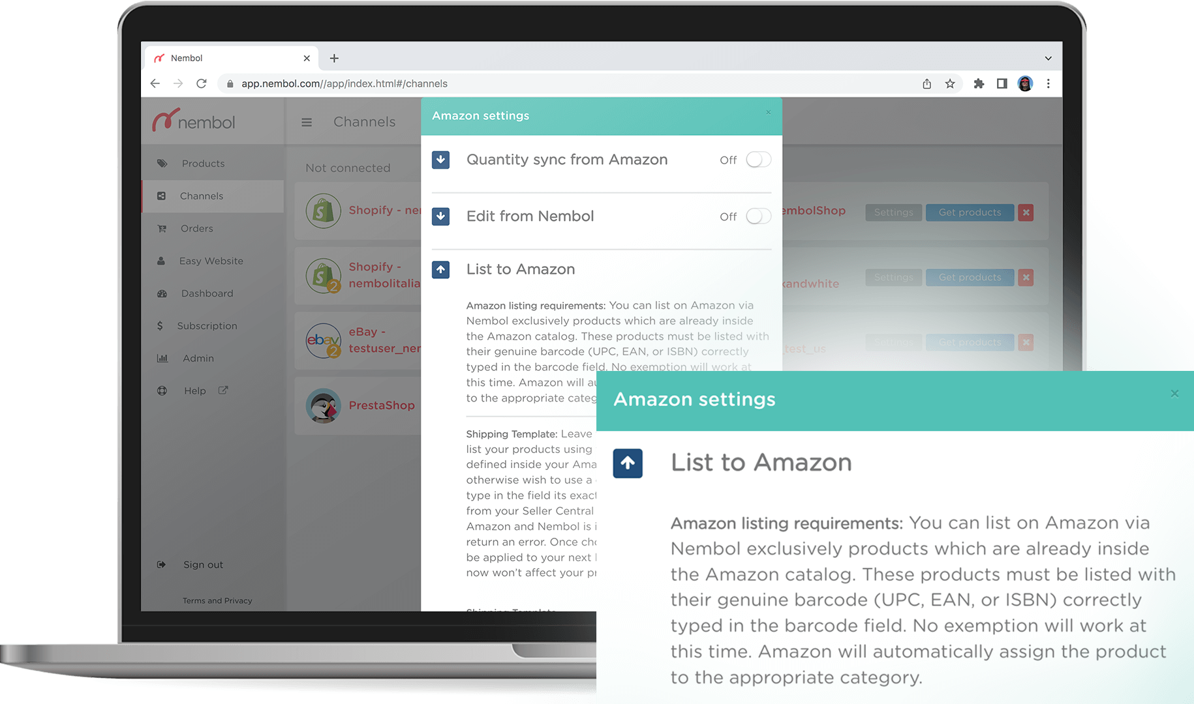Click the browser forward arrow

pos(178,83)
